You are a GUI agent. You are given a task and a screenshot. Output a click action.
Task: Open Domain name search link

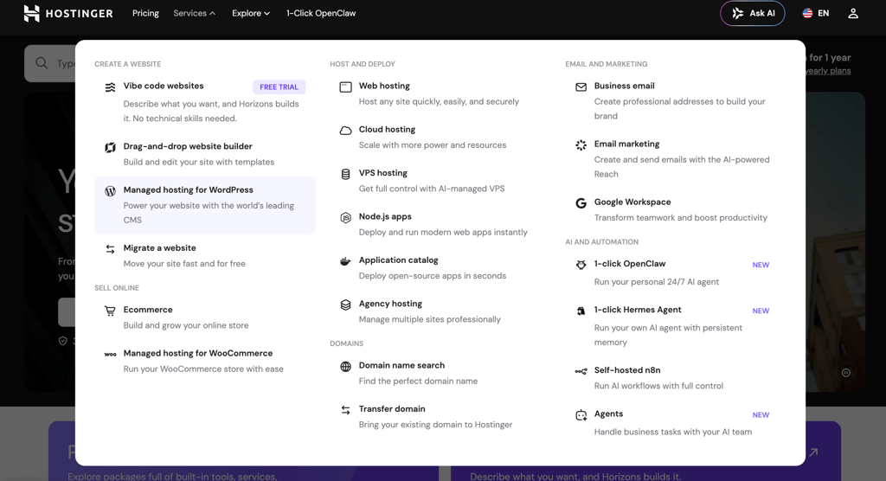(x=401, y=364)
